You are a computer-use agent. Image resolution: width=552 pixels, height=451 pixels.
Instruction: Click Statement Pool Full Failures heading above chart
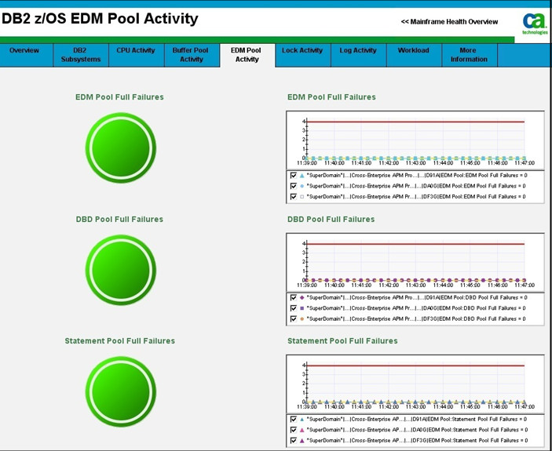tap(342, 341)
